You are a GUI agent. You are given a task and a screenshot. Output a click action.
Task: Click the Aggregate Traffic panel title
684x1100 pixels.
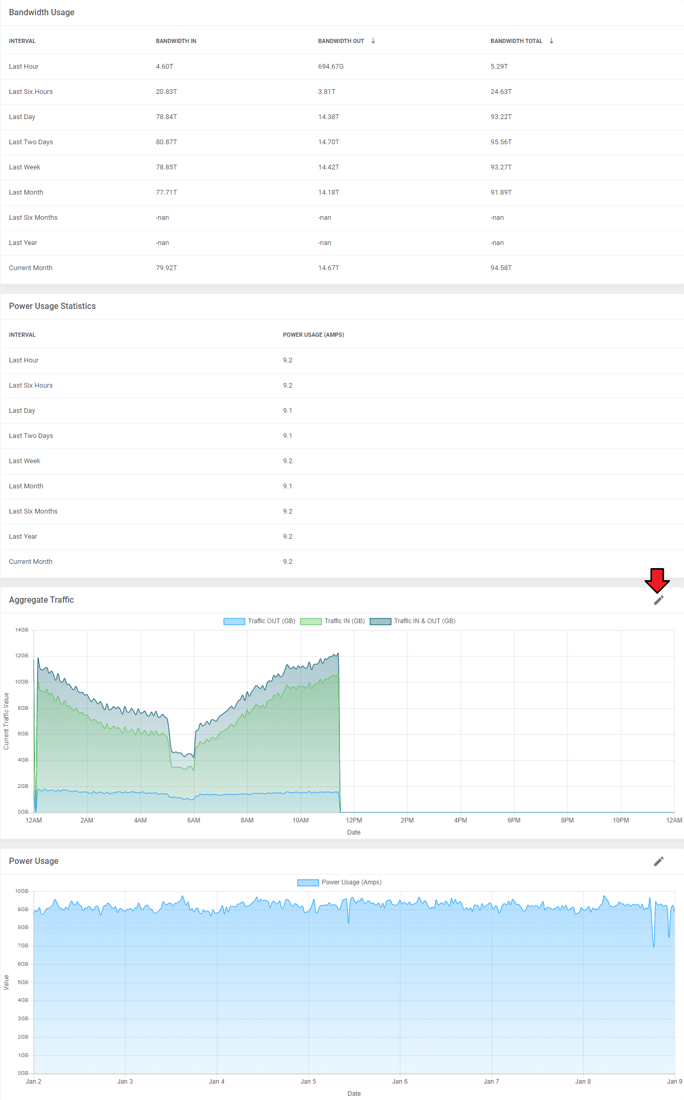coord(41,600)
